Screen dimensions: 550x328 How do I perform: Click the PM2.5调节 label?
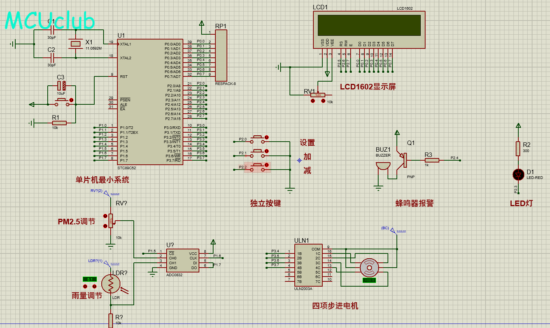[76, 222]
